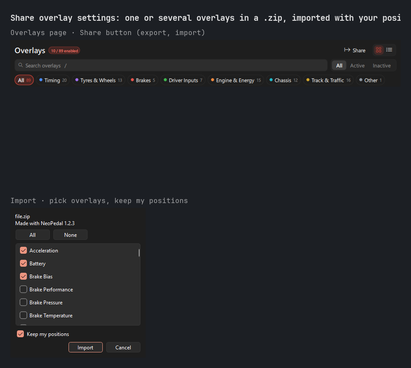Uncheck the Brake Bias overlay checkbox
Image resolution: width=411 pixels, height=368 pixels.
point(23,276)
